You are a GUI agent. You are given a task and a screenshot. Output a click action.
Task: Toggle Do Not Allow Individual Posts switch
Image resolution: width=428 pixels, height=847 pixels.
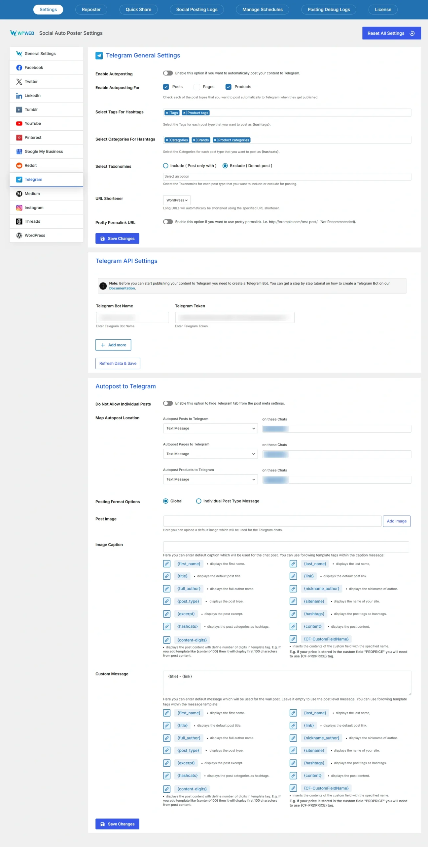[x=168, y=403]
